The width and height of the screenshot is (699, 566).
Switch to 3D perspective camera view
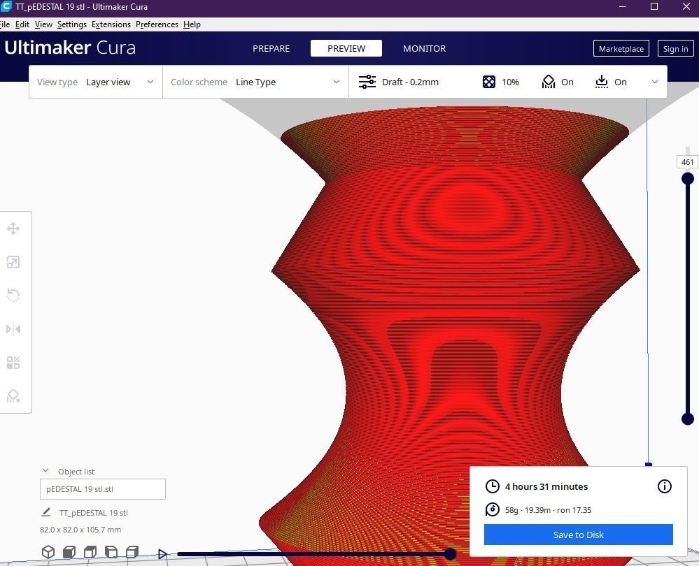(x=48, y=552)
